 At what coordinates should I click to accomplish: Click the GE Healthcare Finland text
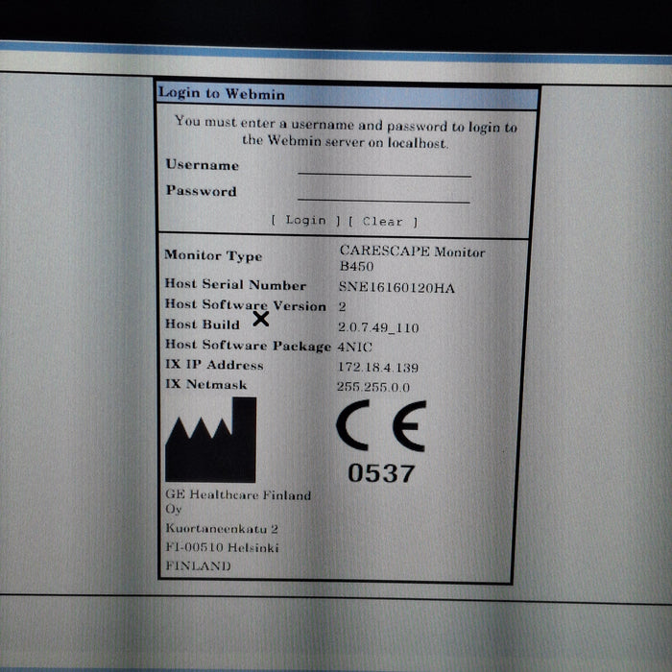238,495
